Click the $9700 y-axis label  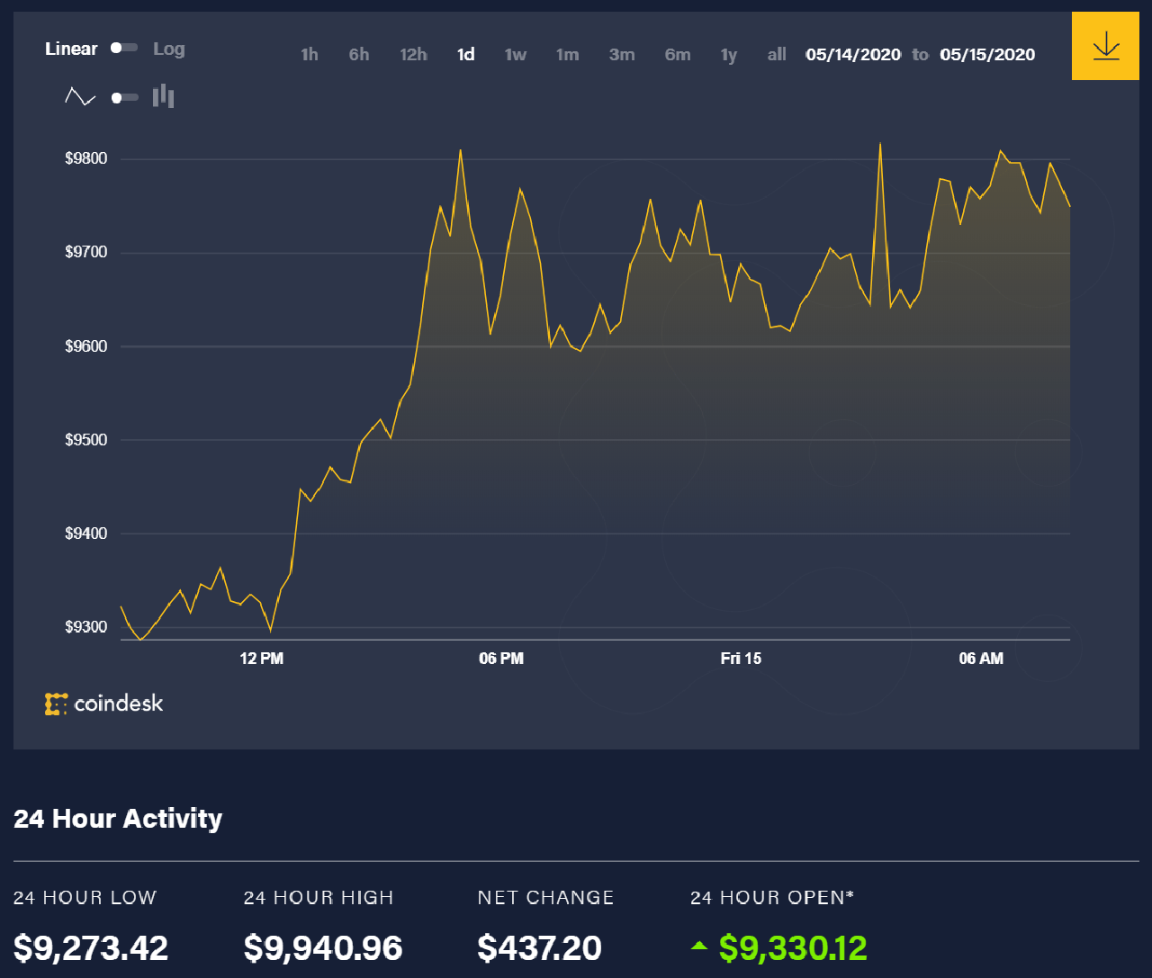click(85, 252)
